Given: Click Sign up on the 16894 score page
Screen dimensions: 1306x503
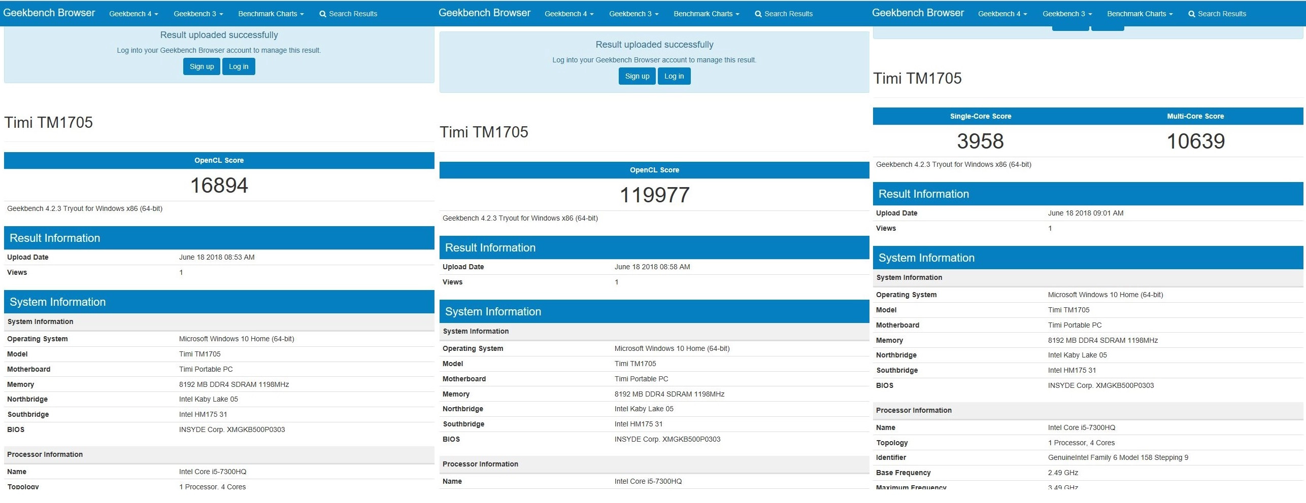Looking at the screenshot, I should (x=202, y=66).
